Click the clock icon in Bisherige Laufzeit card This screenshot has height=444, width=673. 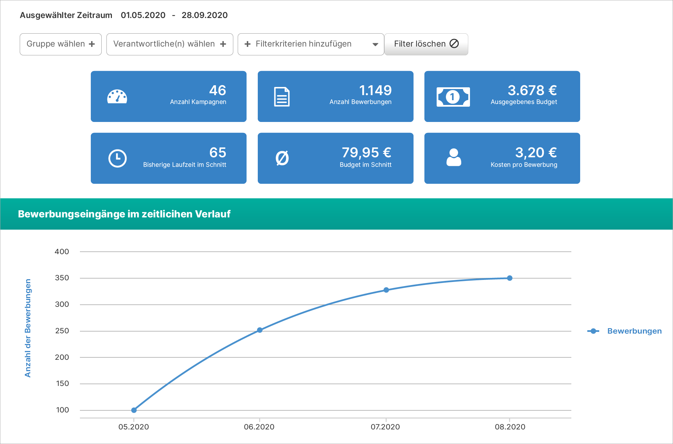(117, 158)
